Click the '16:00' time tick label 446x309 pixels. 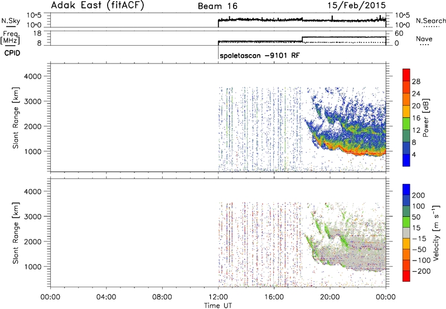(274, 297)
